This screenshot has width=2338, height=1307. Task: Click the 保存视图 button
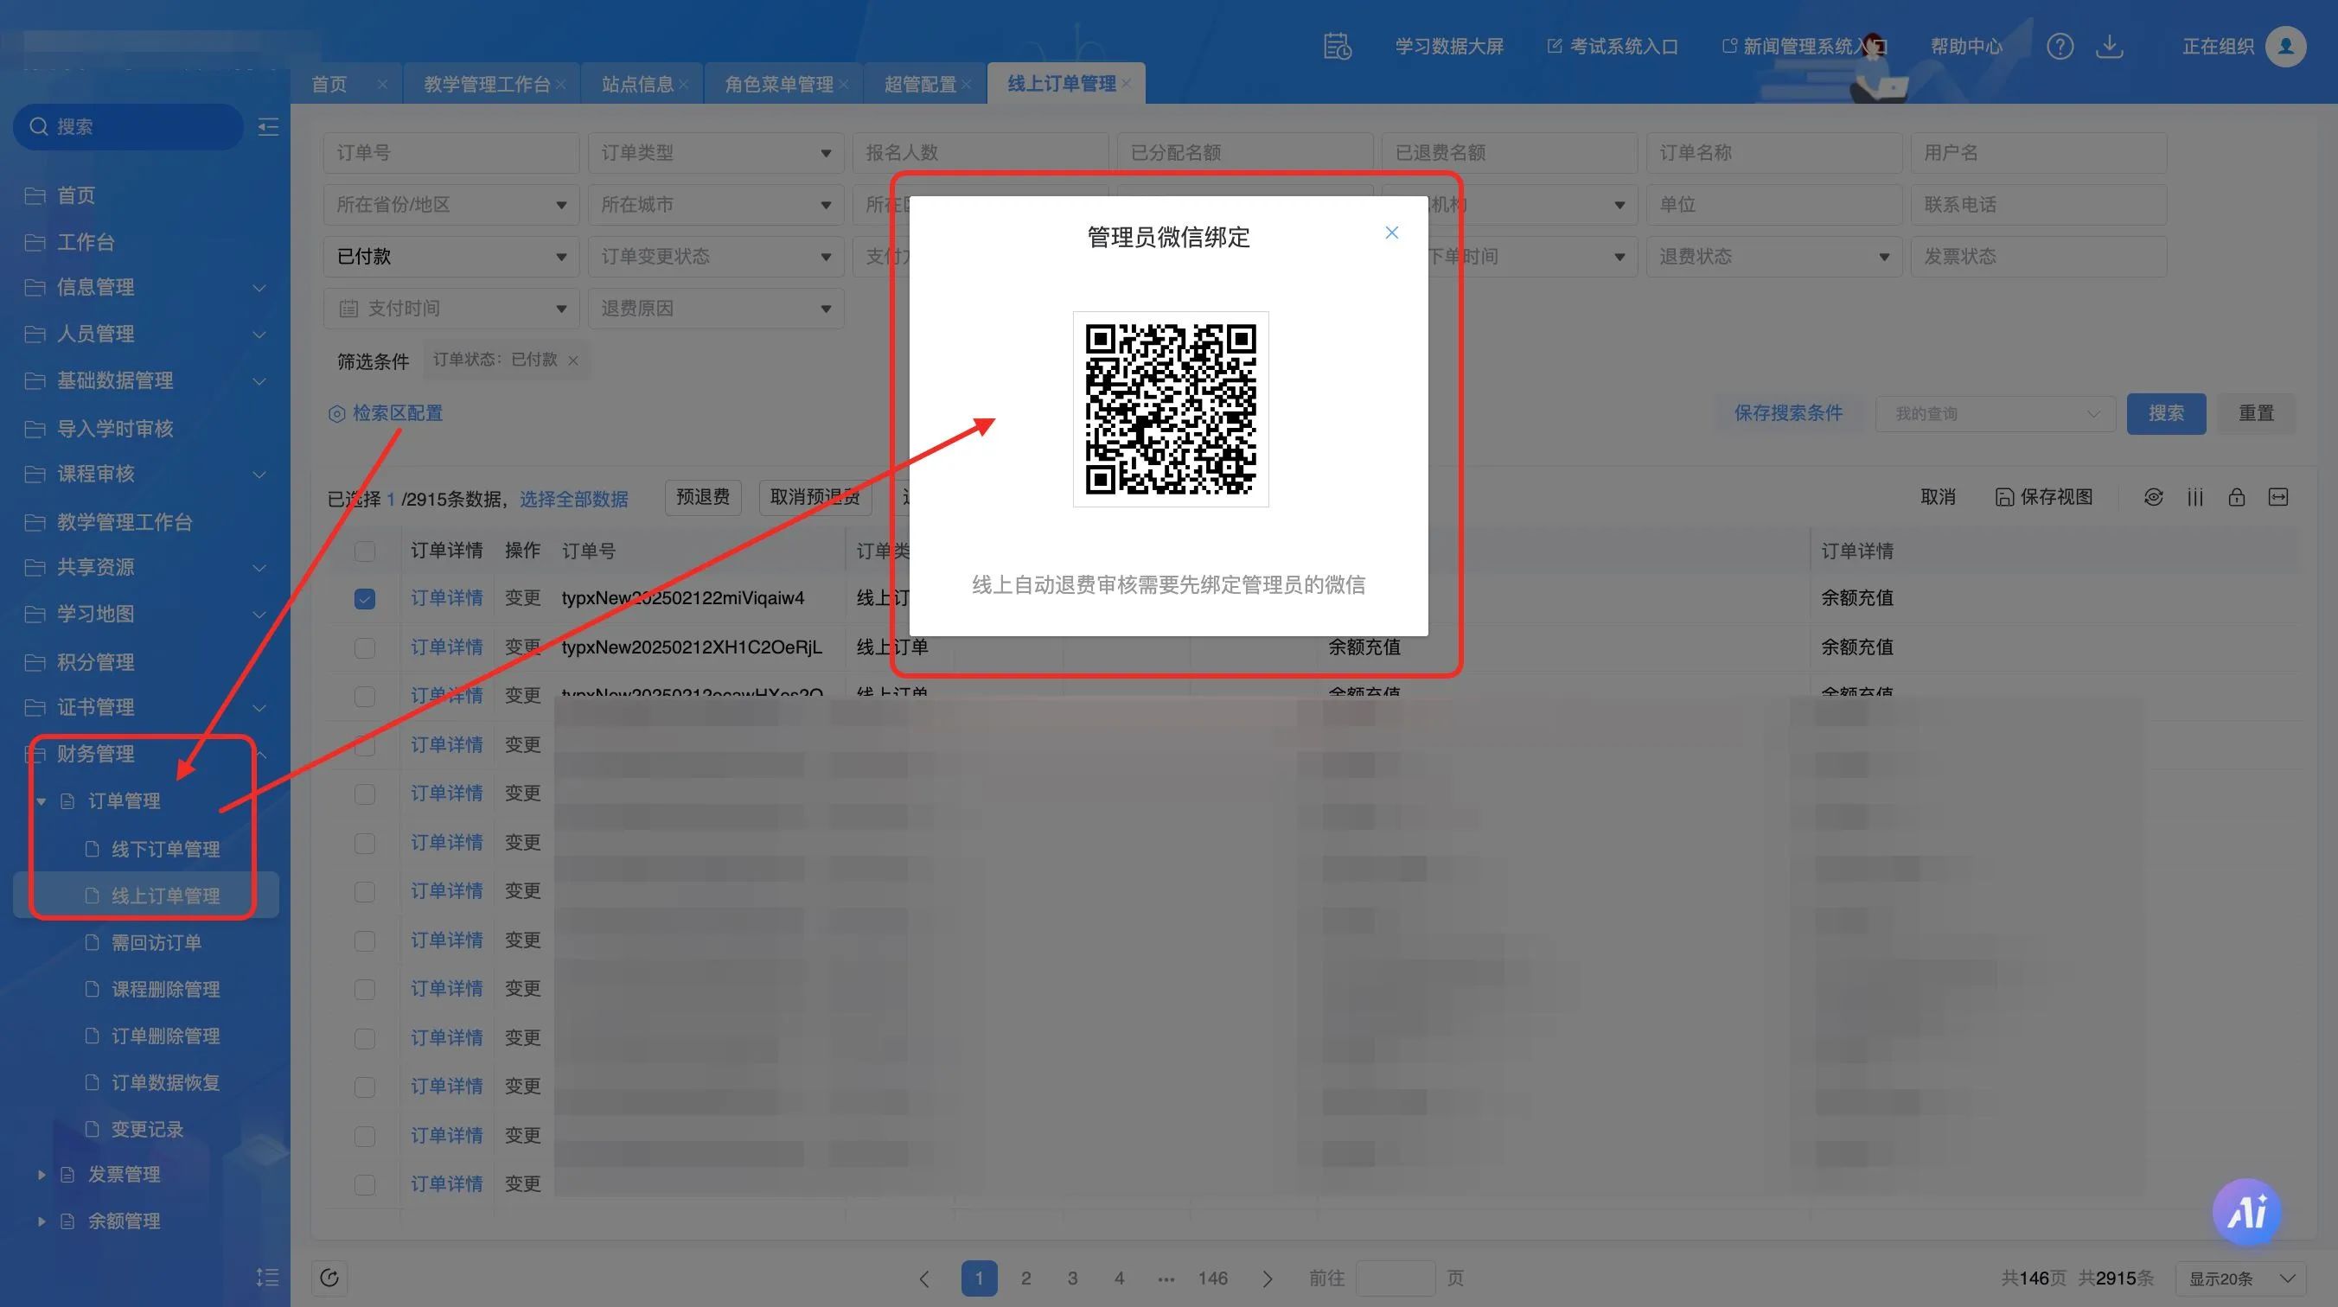(x=2043, y=497)
